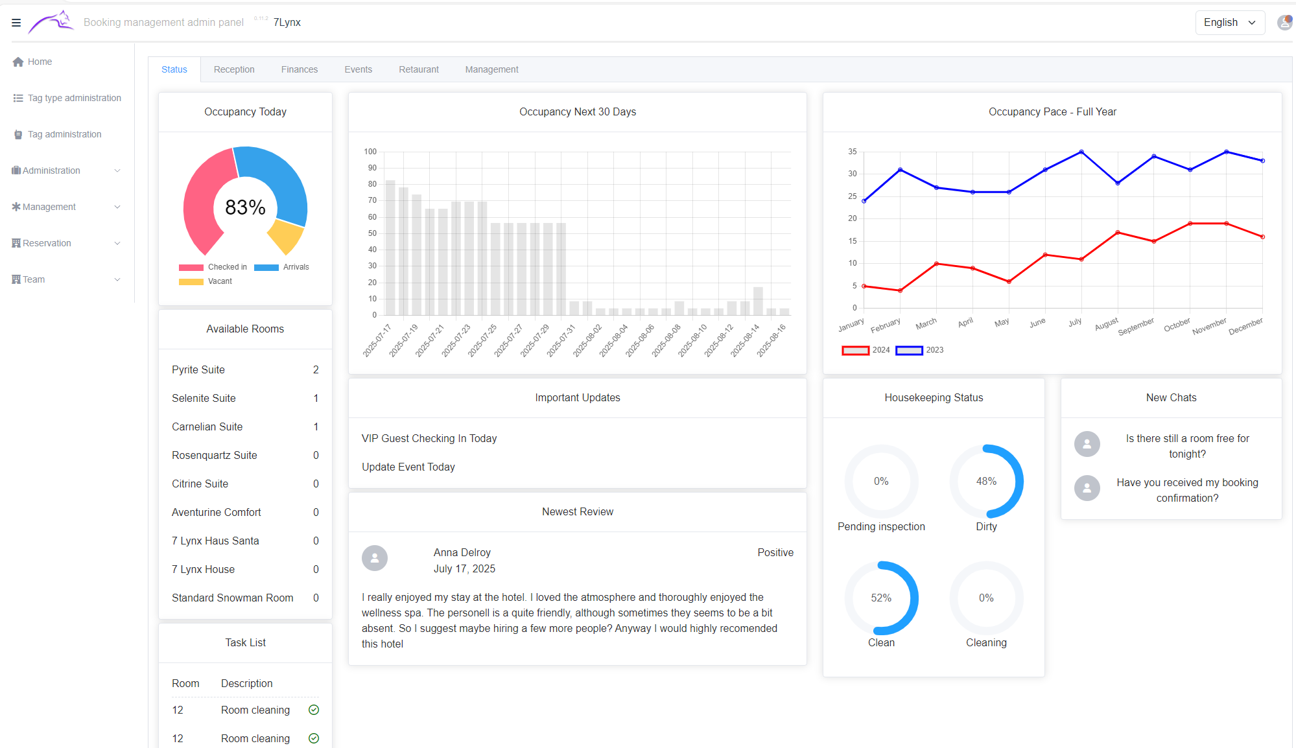Click the Tag administration icon
1296x748 pixels.
pos(18,135)
